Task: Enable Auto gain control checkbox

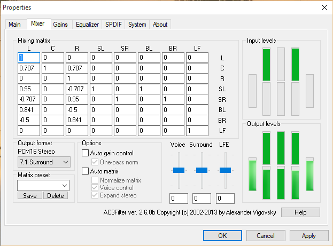Action: pyautogui.click(x=86, y=153)
